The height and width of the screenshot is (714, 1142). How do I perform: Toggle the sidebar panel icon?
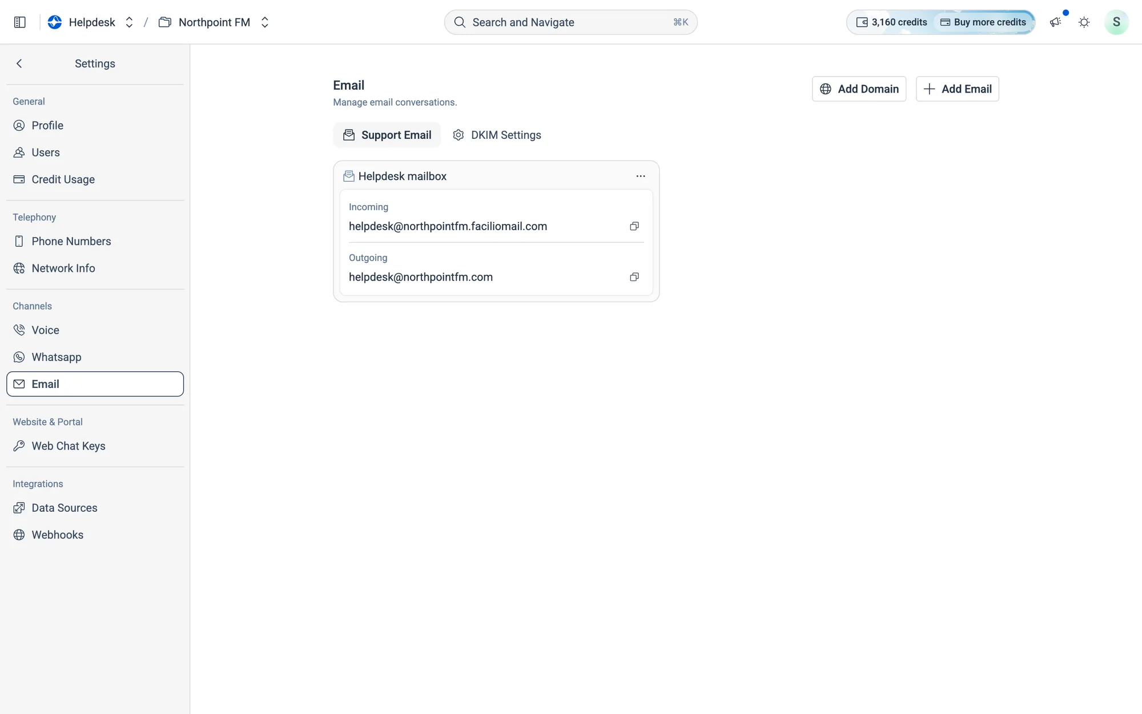click(x=20, y=22)
